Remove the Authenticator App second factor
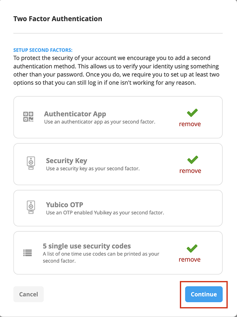237x317 pixels. coord(190,124)
